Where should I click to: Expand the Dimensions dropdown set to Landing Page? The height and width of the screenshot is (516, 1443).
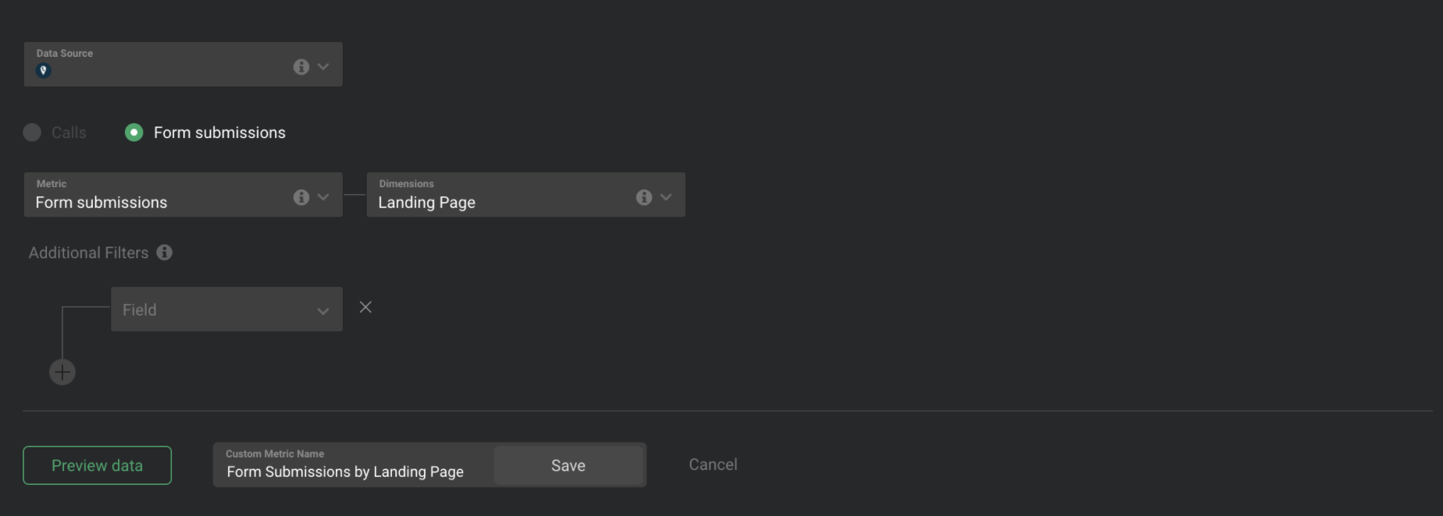point(666,197)
